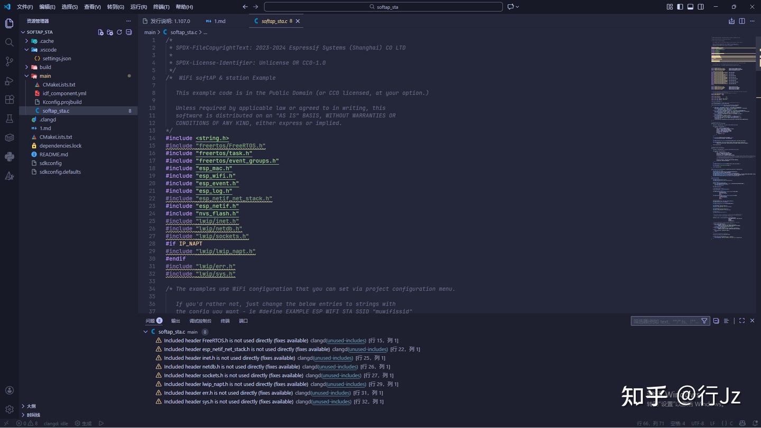
Task: Customize layout icon in title bar
Action: 670,7
